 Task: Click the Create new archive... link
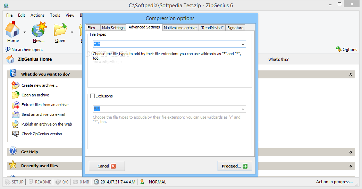tap(40, 85)
